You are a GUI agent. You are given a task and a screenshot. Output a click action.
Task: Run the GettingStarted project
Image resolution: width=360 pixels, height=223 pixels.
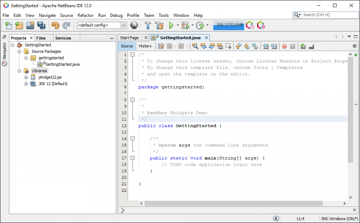click(171, 25)
